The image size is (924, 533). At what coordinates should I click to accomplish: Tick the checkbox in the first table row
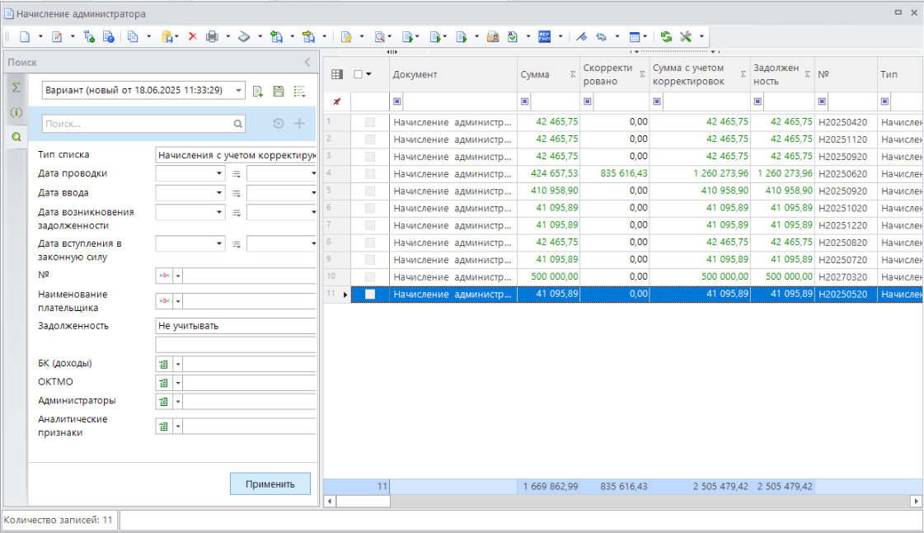[x=370, y=122]
